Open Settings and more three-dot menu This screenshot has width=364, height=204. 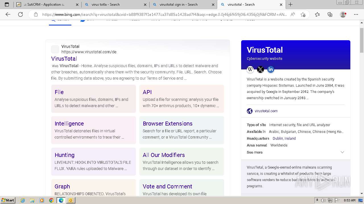click(x=356, y=14)
